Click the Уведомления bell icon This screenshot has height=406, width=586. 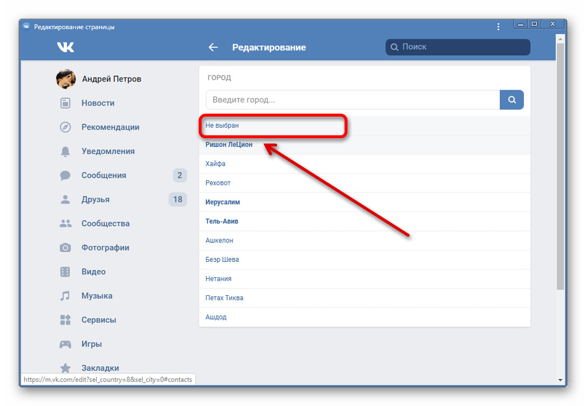click(66, 151)
